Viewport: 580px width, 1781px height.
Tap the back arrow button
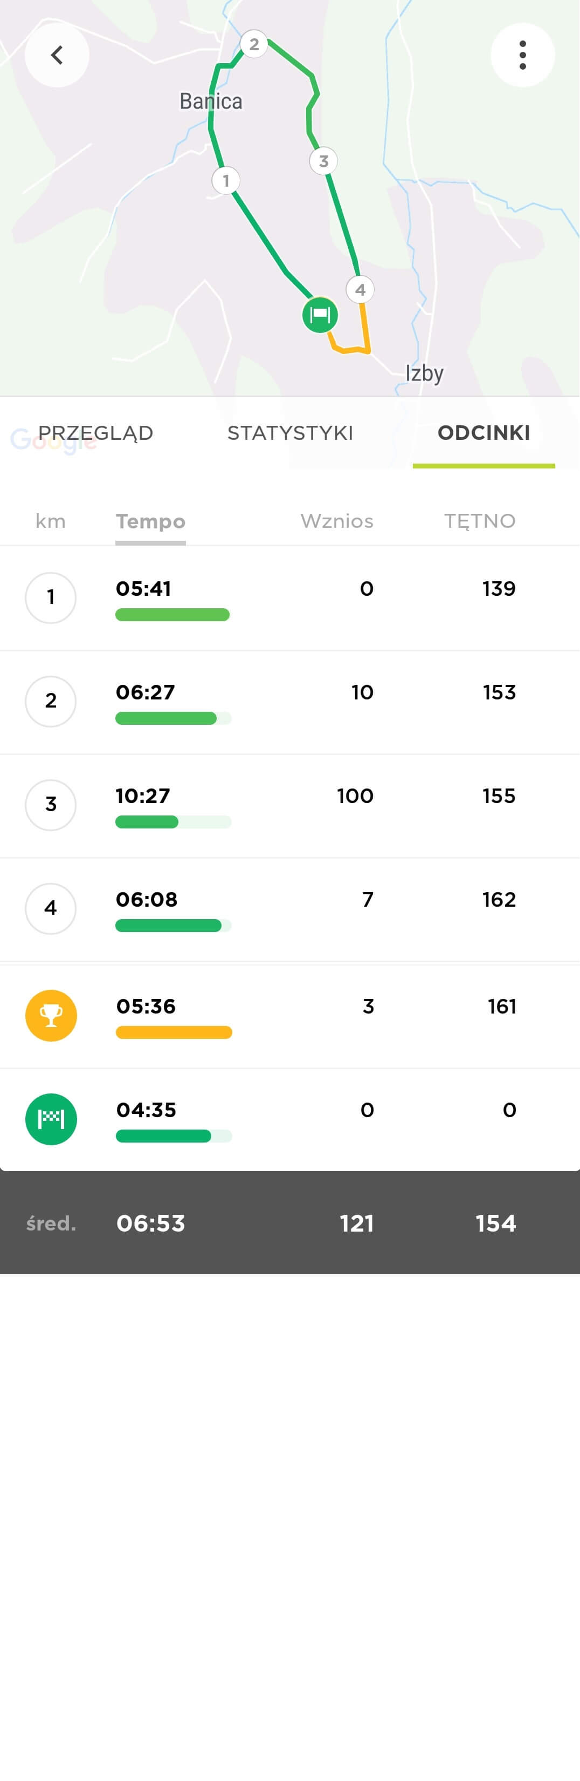click(x=57, y=55)
